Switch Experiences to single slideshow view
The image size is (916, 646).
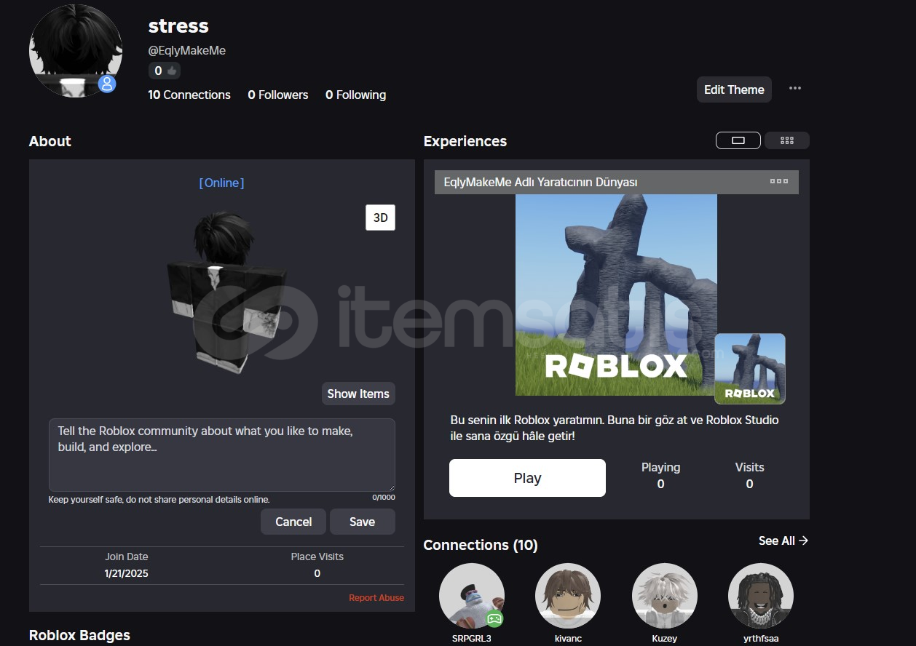click(738, 140)
